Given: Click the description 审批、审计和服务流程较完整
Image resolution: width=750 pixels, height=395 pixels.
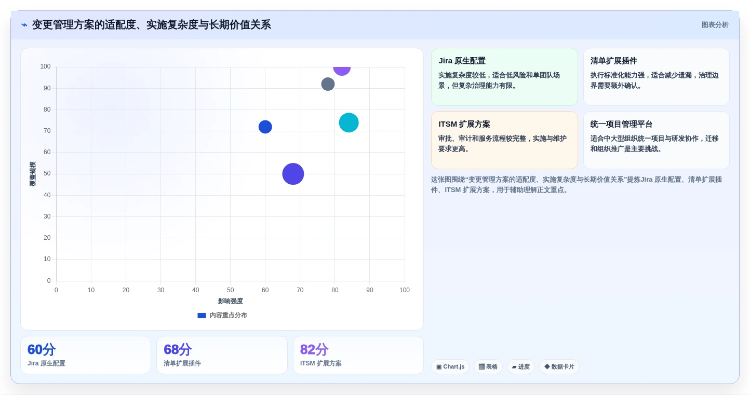Looking at the screenshot, I should (x=502, y=144).
